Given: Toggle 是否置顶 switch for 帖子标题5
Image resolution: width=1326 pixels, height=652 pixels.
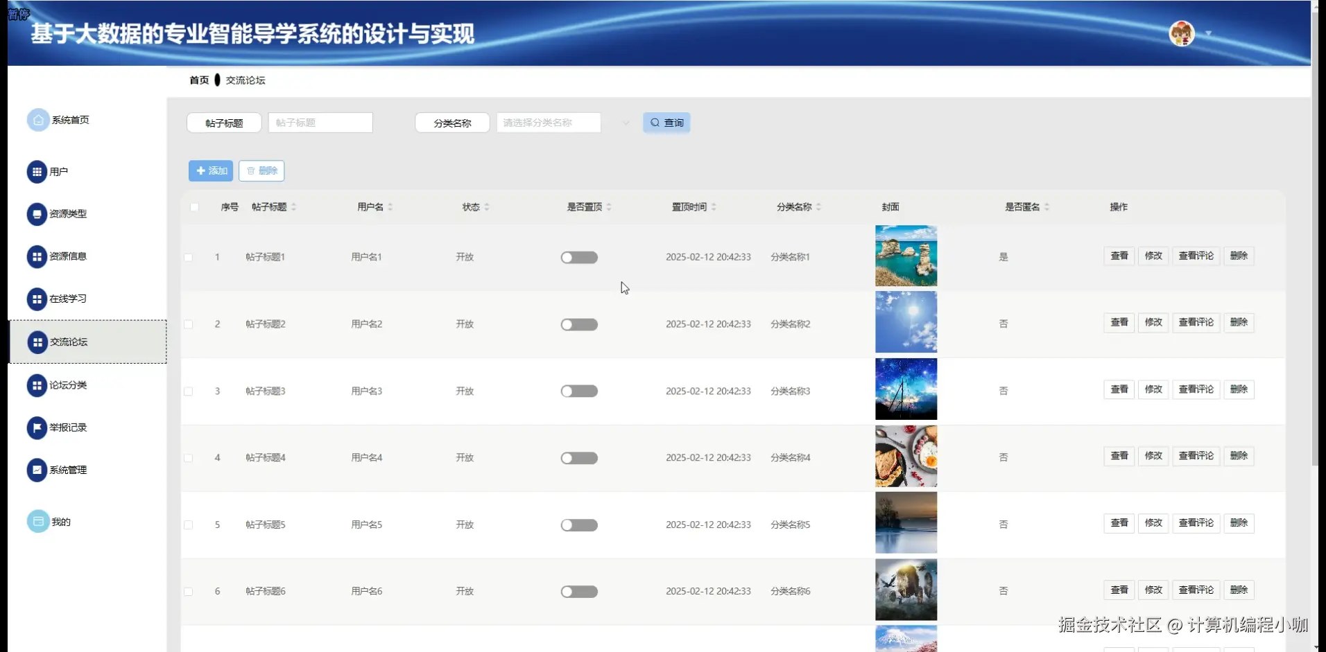Looking at the screenshot, I should coord(579,525).
